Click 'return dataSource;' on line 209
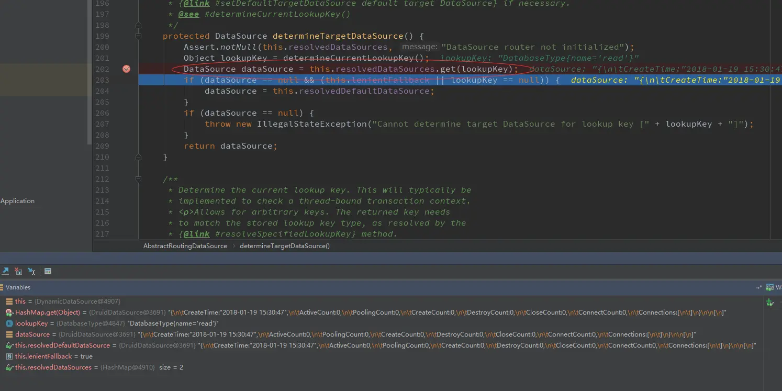The width and height of the screenshot is (782, 391). pos(230,146)
